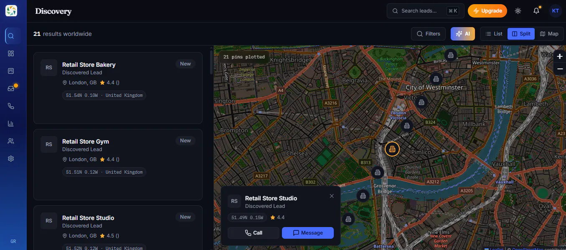Image resolution: width=566 pixels, height=250 pixels.
Task: Zoom out on the map
Action: tap(560, 69)
